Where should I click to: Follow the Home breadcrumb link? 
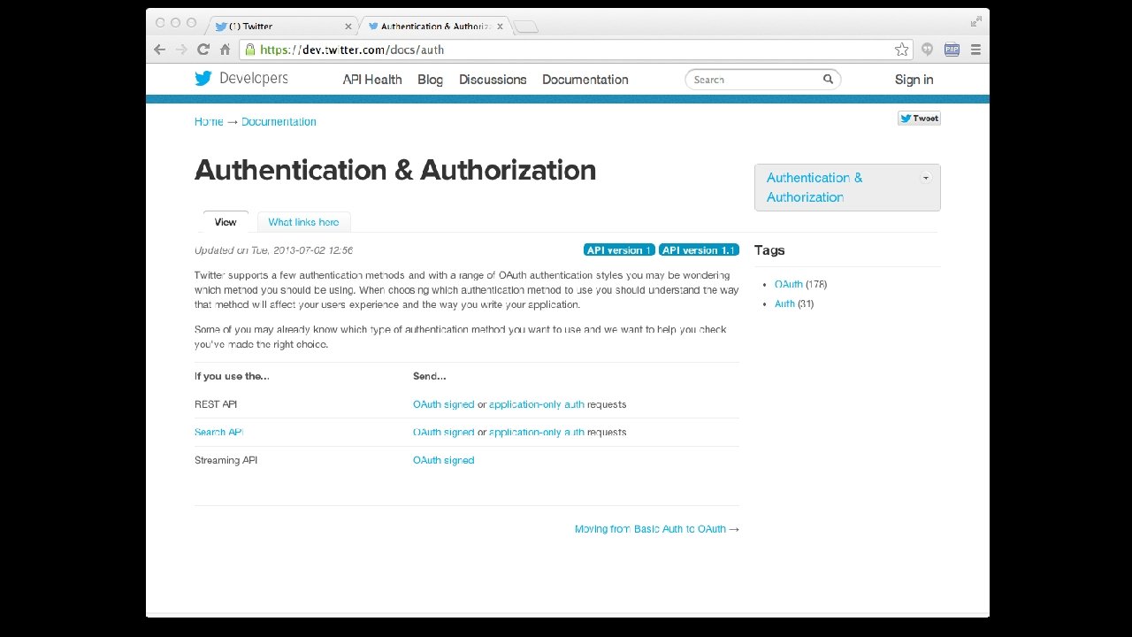[x=209, y=121]
